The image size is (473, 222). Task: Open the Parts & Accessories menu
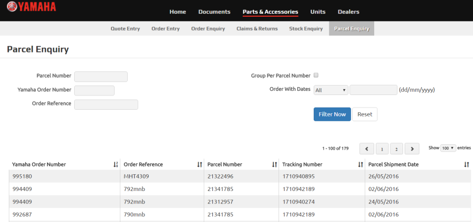click(270, 12)
